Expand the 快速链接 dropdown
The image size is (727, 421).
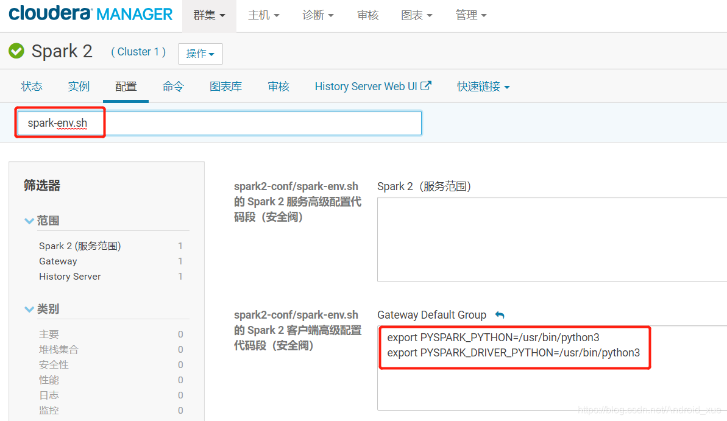tap(483, 87)
